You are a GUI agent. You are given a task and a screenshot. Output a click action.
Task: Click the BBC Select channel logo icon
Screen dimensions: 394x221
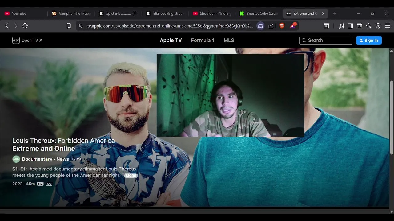[16, 159]
